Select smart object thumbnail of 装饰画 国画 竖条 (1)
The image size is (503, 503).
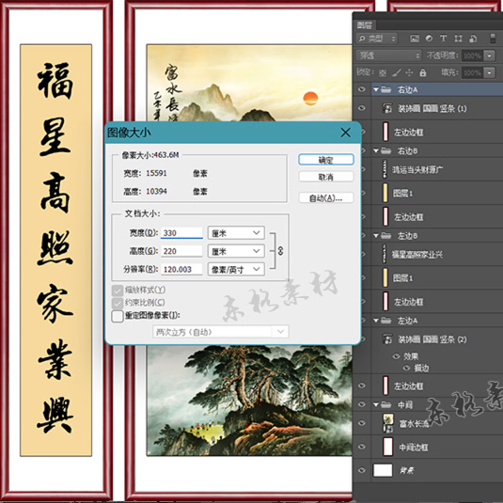(387, 108)
